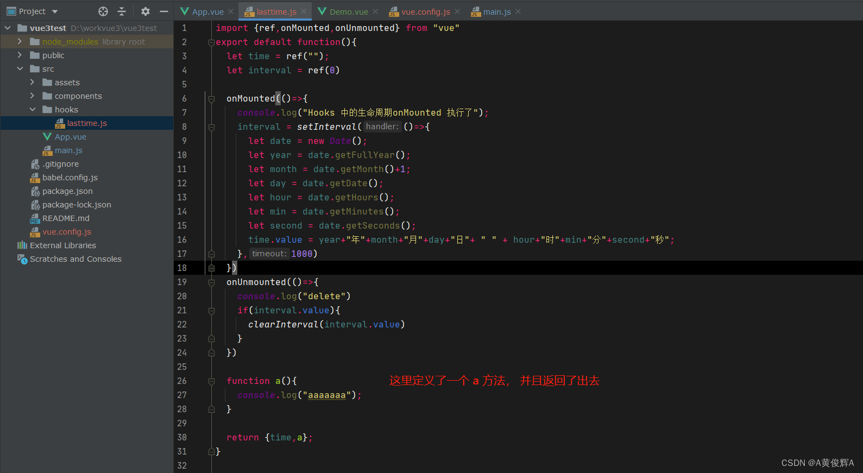Viewport: 863px width, 473px height.
Task: Click the node_modules folder icon
Action: click(35, 41)
